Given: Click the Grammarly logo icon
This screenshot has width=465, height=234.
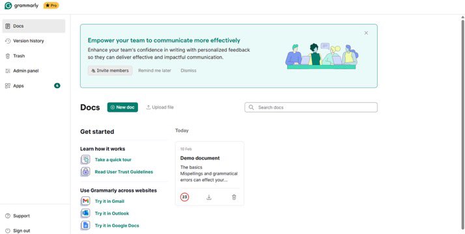Looking at the screenshot, I should [x=8, y=6].
